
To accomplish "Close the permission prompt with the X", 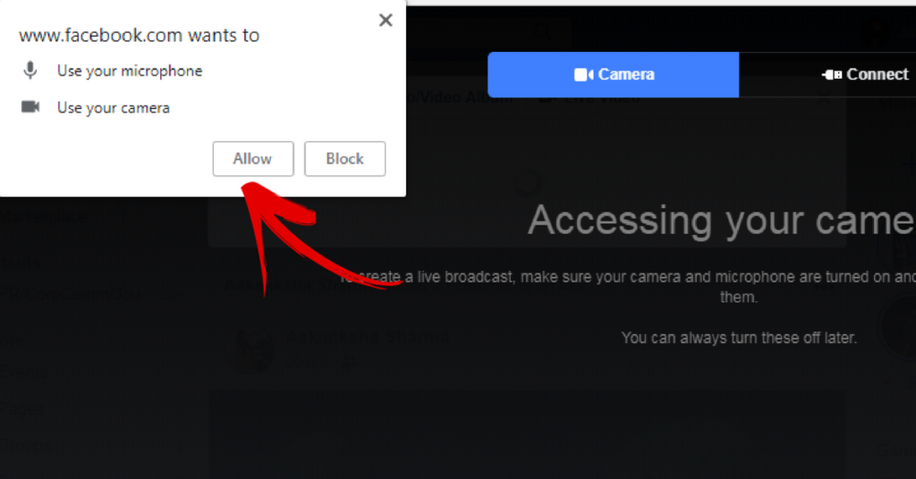I will click(x=386, y=21).
